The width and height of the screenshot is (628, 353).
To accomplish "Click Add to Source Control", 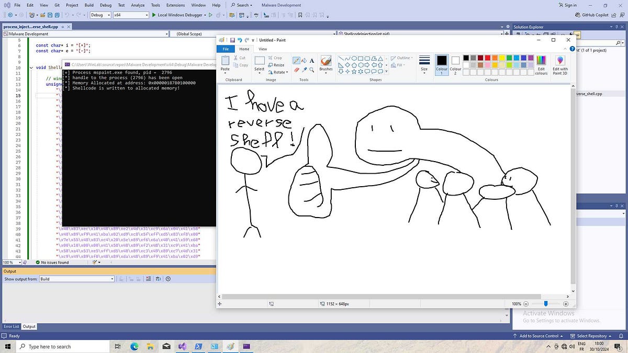I will 538,336.
